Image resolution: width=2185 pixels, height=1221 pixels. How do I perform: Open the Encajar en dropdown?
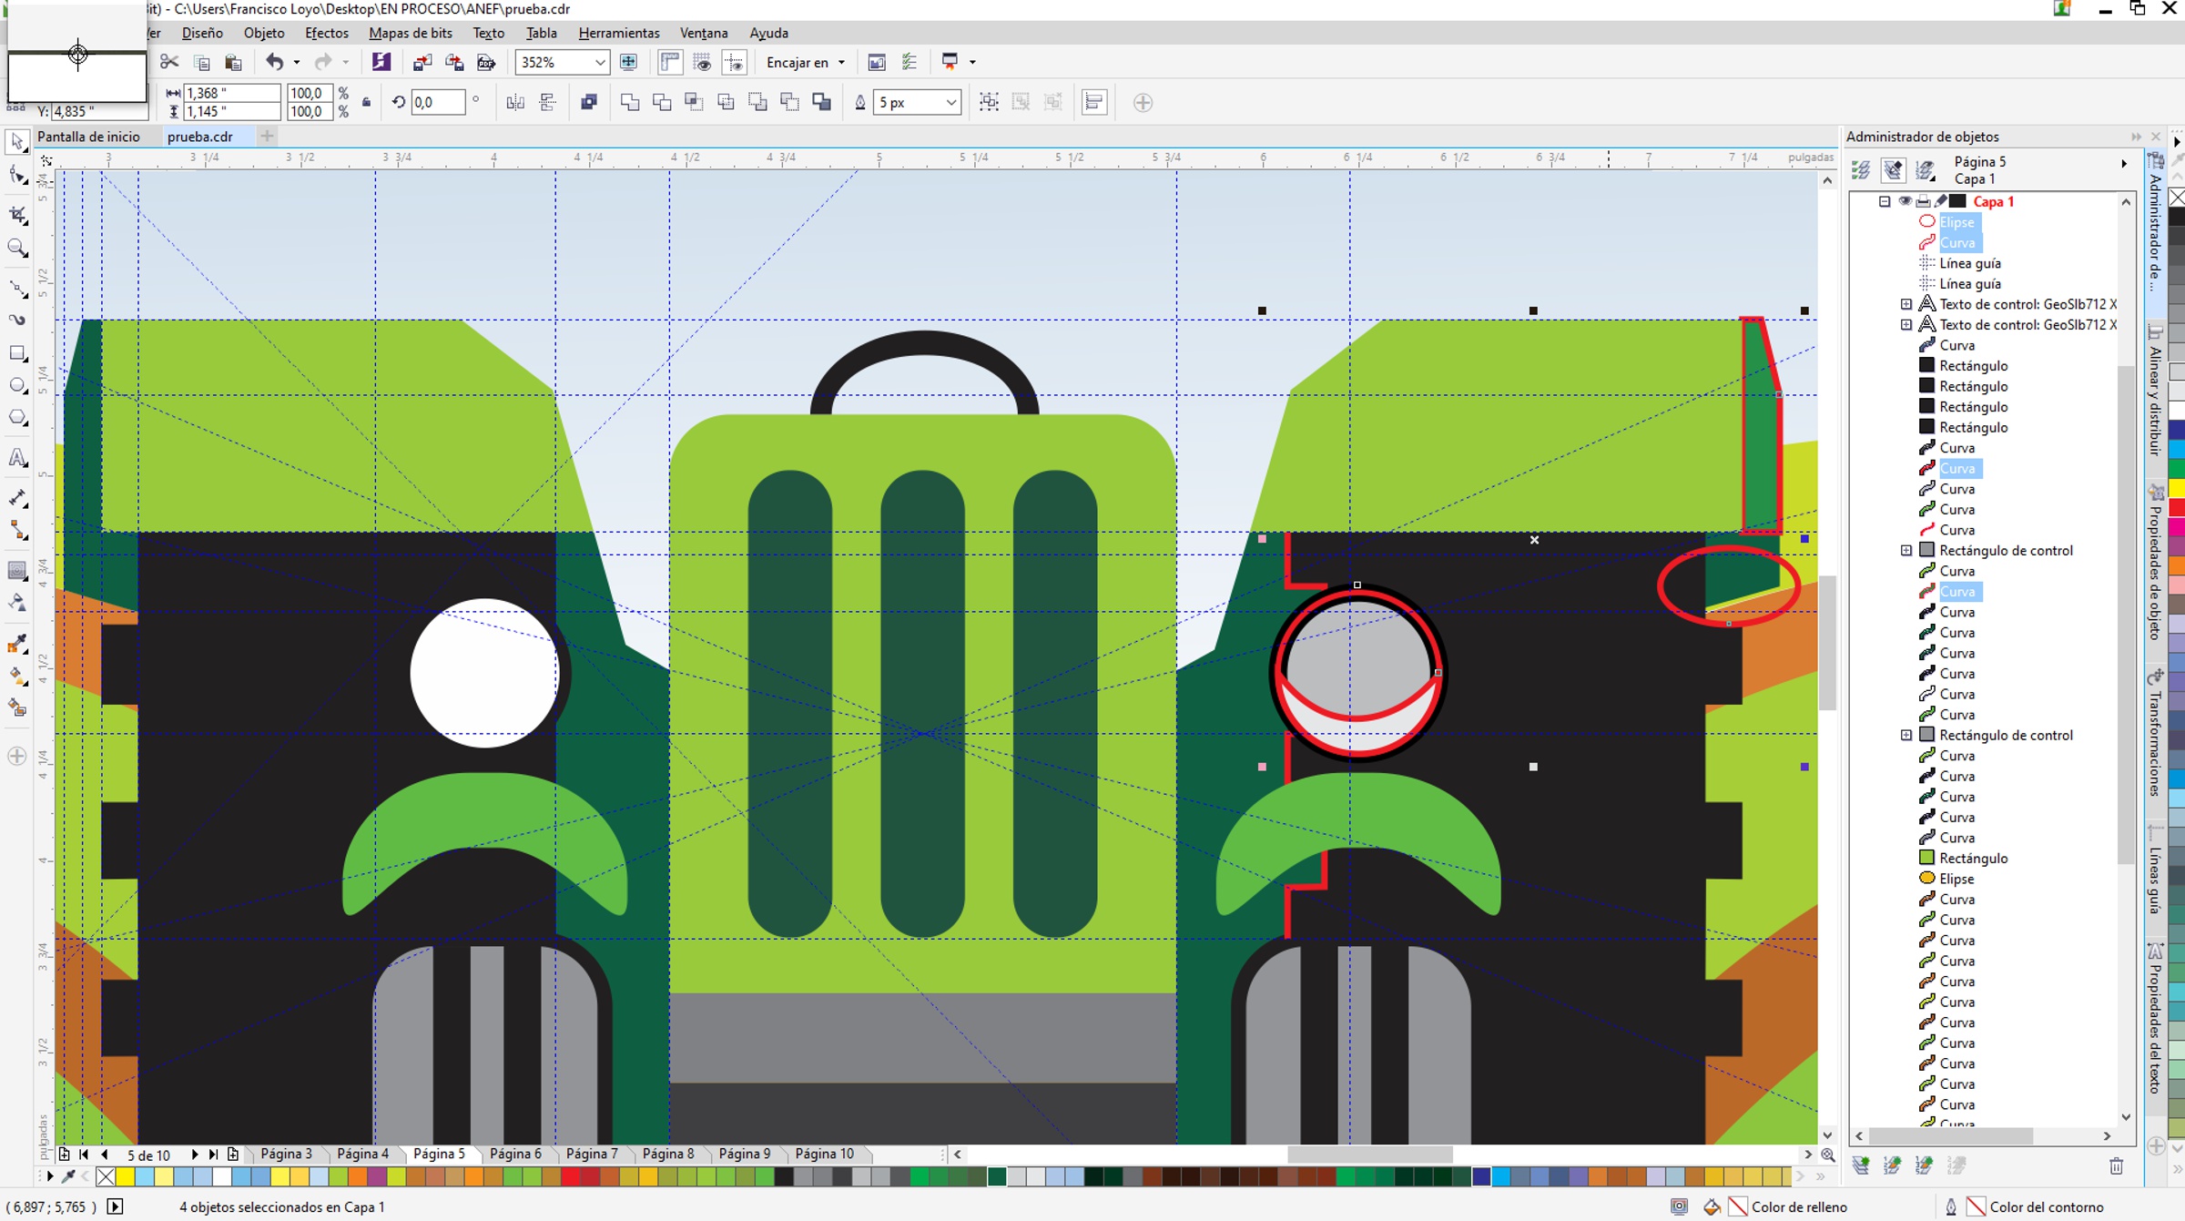806,62
